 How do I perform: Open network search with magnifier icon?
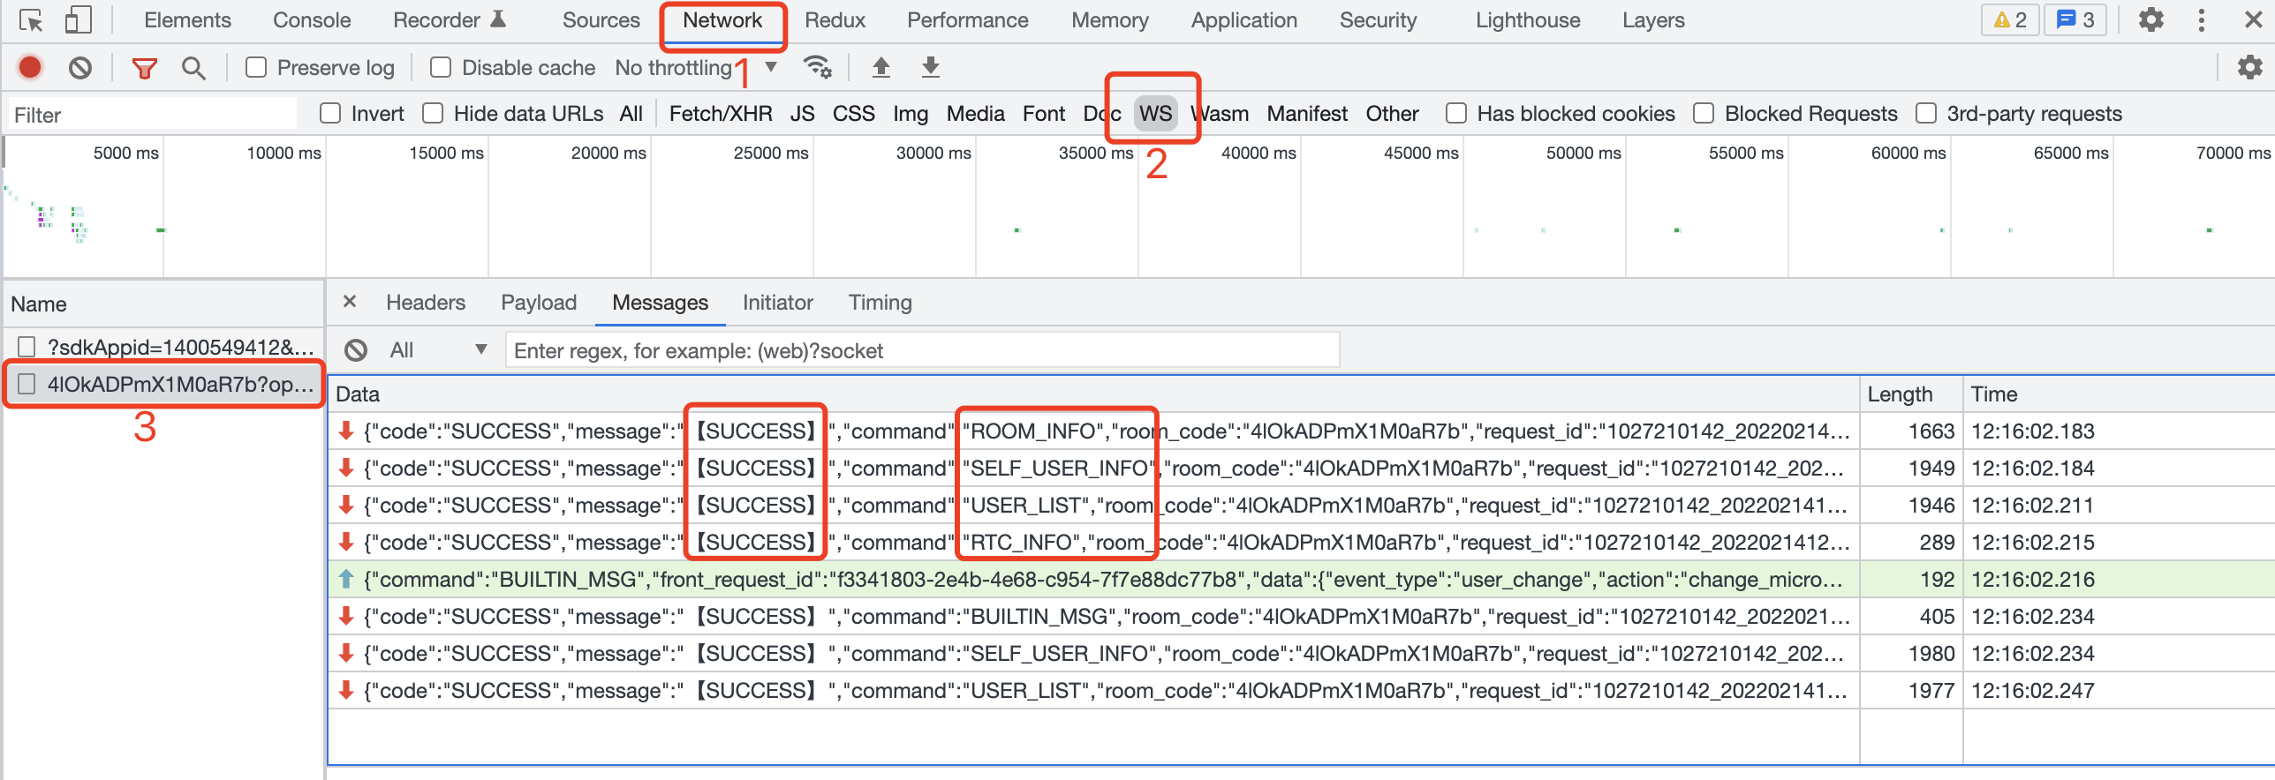[193, 68]
